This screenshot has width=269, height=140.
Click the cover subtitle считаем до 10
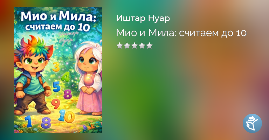pos(57,27)
